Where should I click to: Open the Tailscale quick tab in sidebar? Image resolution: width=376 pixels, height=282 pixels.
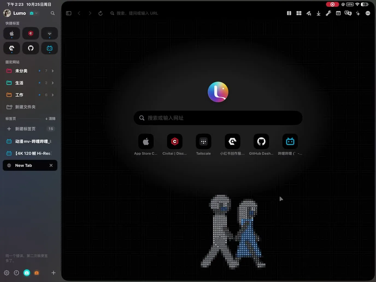tap(49, 34)
